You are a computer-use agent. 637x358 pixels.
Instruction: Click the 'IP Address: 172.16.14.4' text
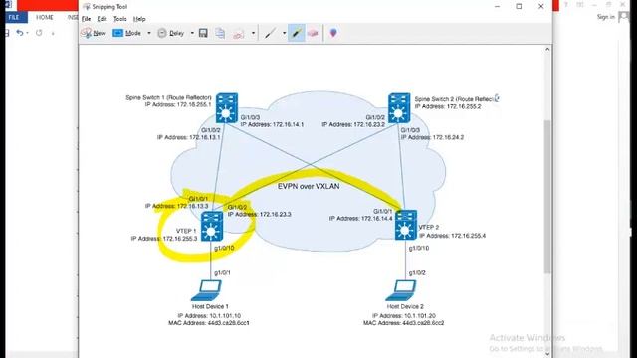(x=360, y=219)
